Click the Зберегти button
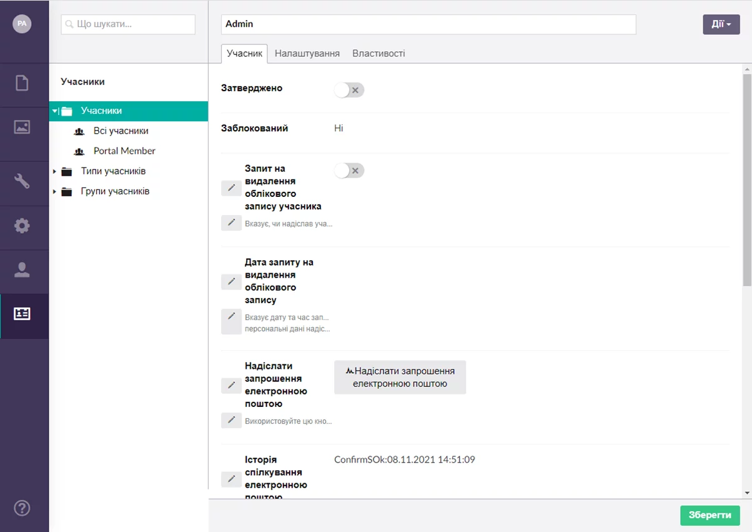Screen dimensions: 752x532 710,515
